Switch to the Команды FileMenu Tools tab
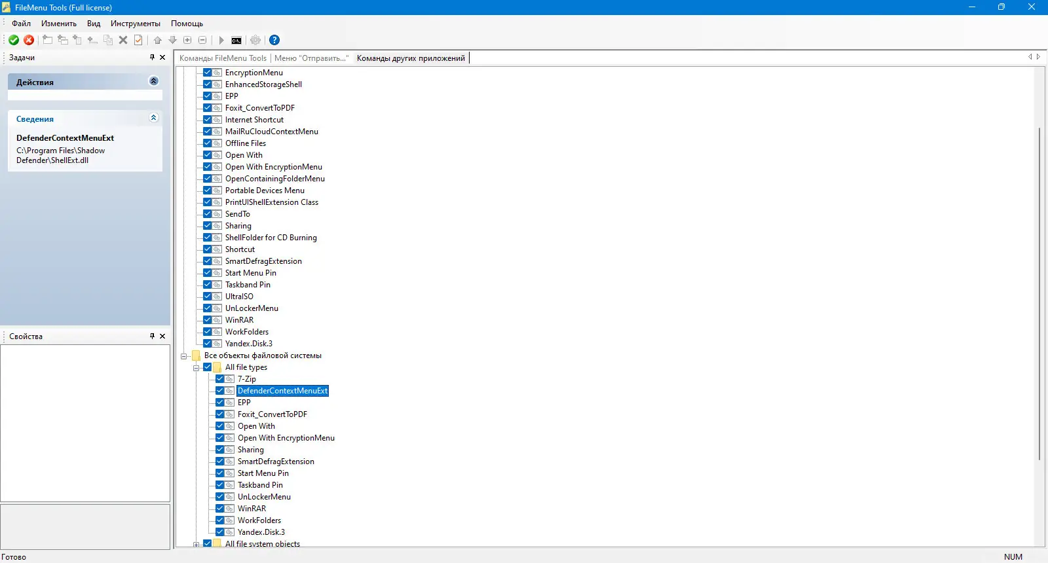Viewport: 1048px width, 563px height. [223, 58]
